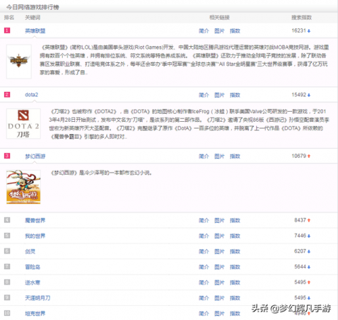Click the search index value 15492
338x320 pixels.
[299, 95]
